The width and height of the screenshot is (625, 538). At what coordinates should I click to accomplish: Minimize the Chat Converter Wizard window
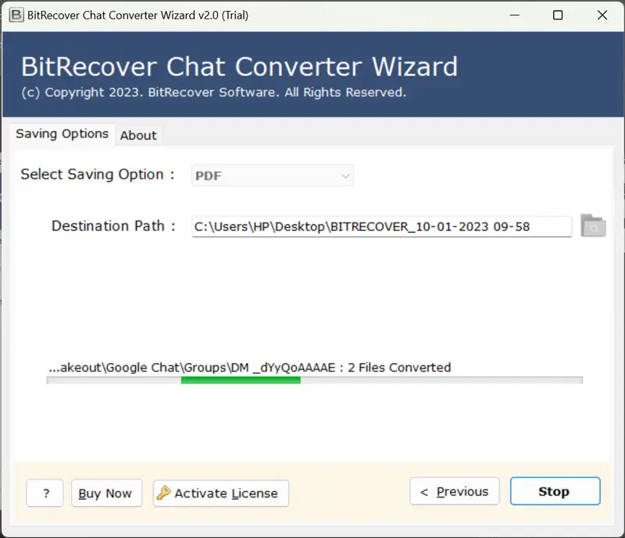(515, 15)
